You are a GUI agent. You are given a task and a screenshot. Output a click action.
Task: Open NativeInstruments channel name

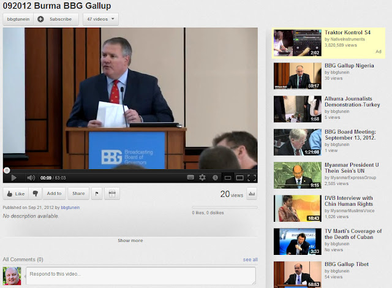pyautogui.click(x=347, y=39)
